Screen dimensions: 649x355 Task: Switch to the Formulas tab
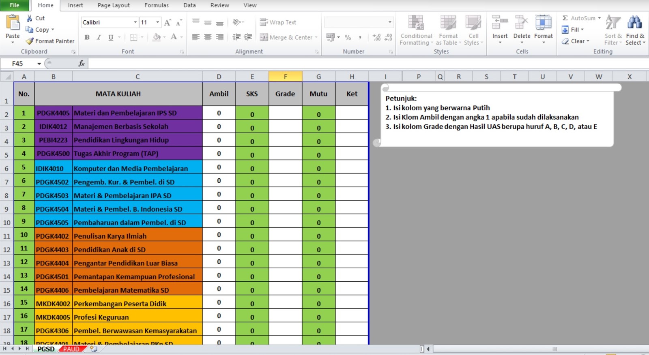pos(157,5)
